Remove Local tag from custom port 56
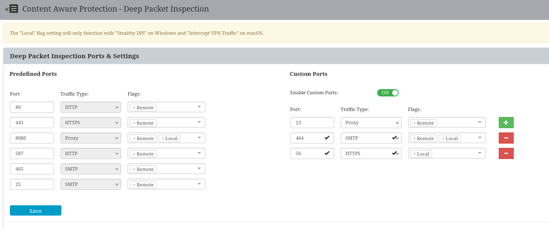Screen dimensions: 549x228 click(414, 154)
